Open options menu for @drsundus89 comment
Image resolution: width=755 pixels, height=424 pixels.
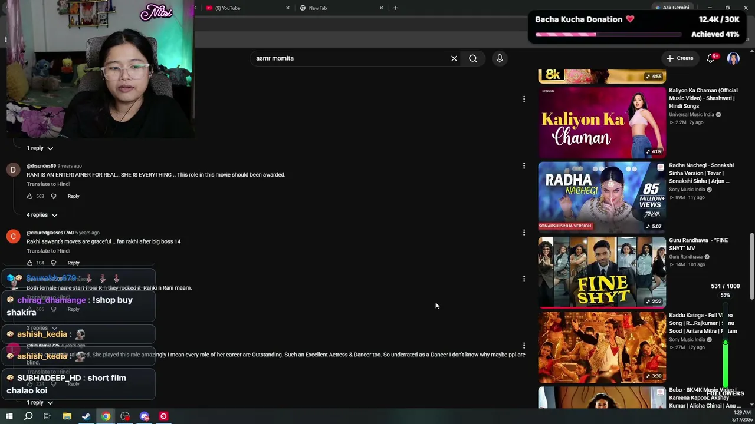pyautogui.click(x=524, y=166)
